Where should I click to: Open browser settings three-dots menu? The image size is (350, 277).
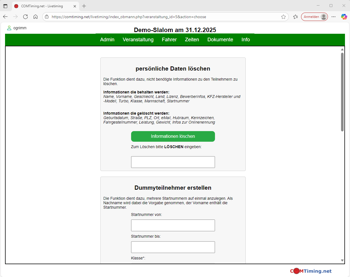pos(334,17)
